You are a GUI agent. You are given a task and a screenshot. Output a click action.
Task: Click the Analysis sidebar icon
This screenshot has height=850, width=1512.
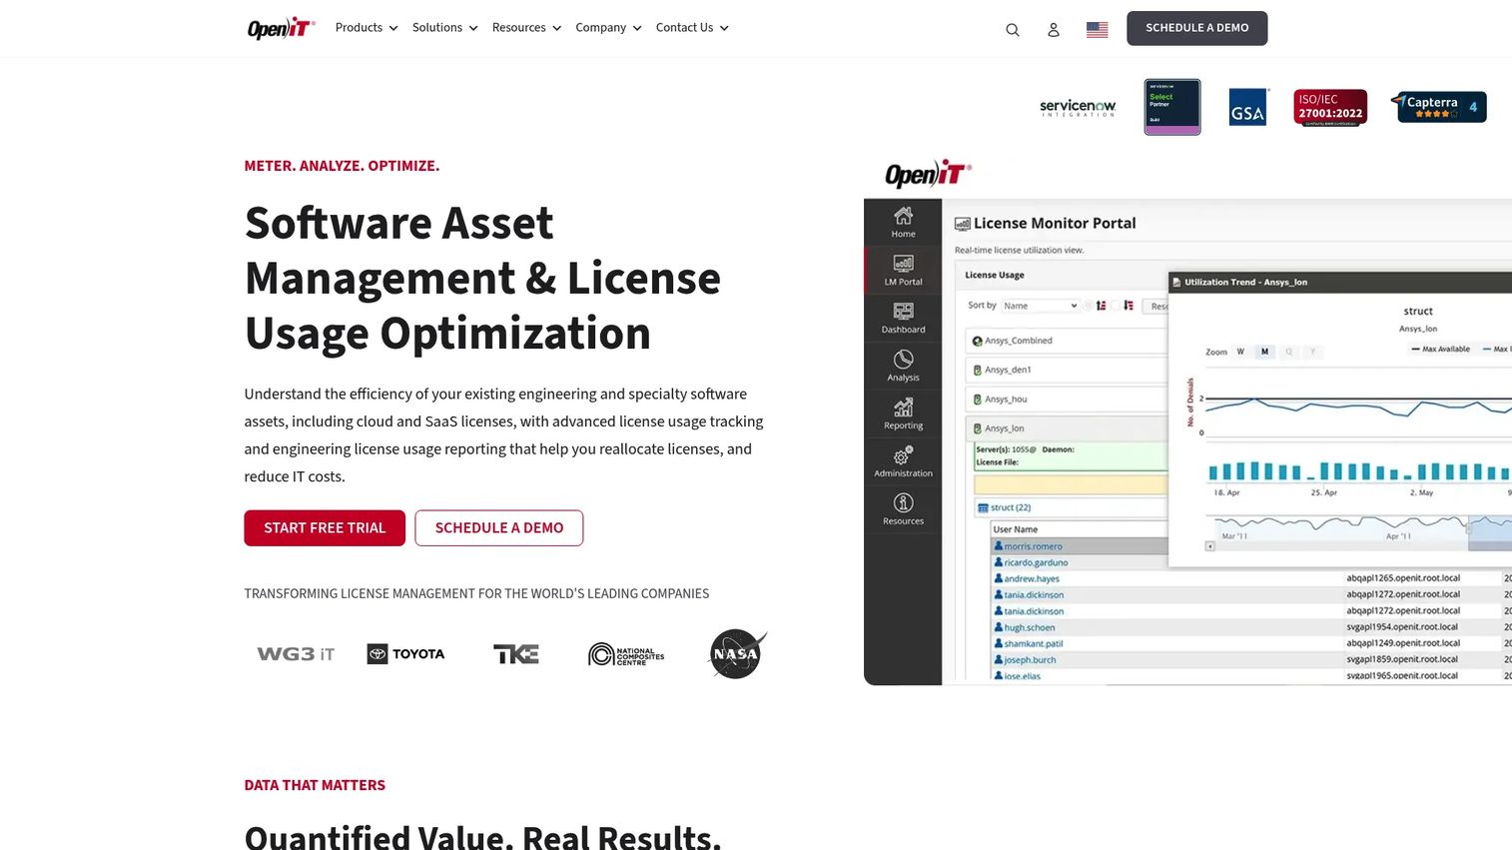tap(903, 366)
